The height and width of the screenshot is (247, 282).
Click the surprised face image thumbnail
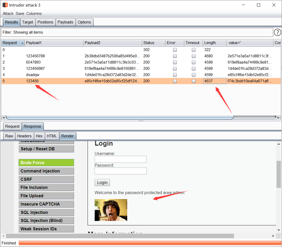[111, 210]
